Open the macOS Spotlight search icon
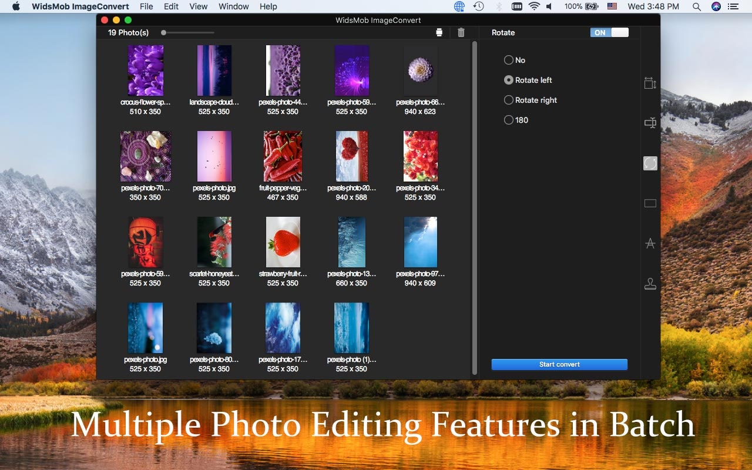Image resolution: width=752 pixels, height=470 pixels. pyautogui.click(x=696, y=6)
